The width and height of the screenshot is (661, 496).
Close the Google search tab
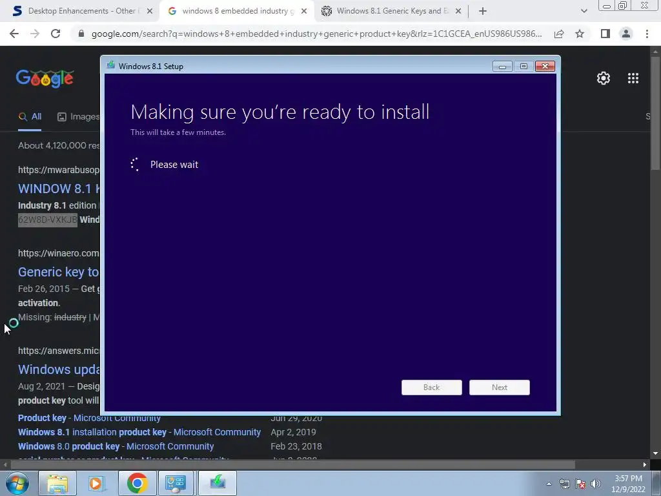[304, 12]
